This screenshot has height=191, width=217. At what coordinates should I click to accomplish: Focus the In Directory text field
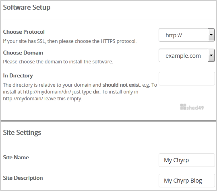[x=187, y=79]
